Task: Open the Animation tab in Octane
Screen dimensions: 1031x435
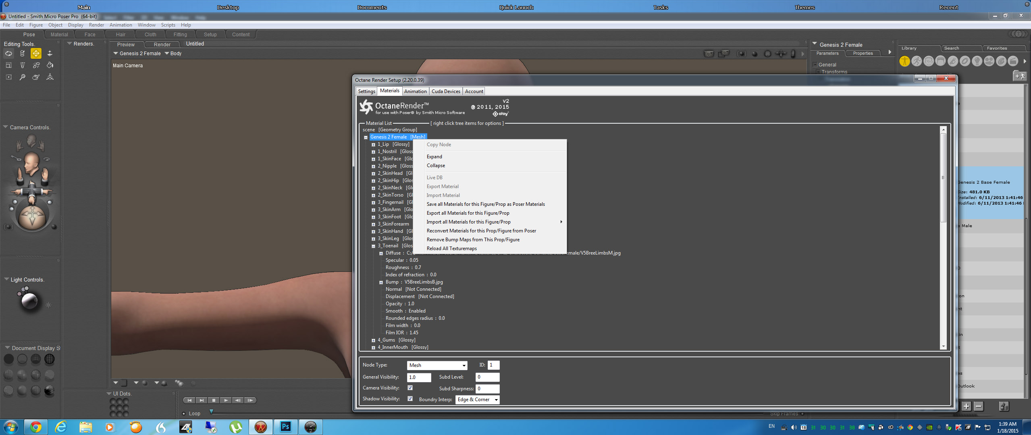Action: pos(415,91)
